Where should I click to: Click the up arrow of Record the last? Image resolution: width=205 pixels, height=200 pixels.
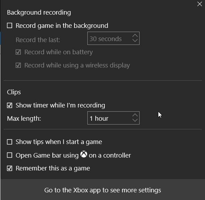[135, 36]
